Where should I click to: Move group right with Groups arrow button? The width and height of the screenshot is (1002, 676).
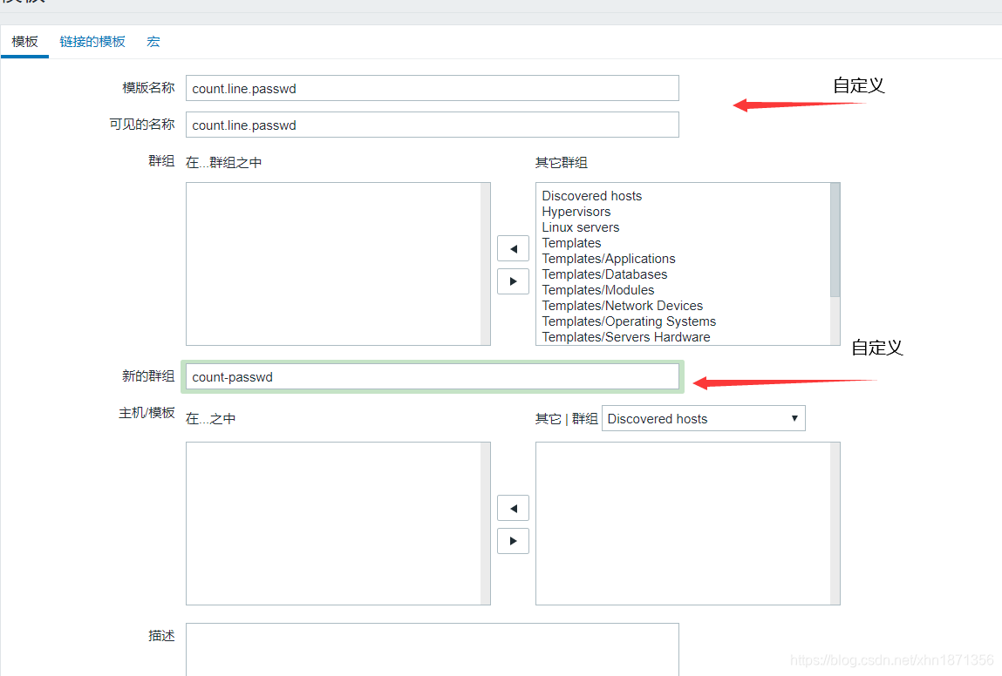[513, 281]
